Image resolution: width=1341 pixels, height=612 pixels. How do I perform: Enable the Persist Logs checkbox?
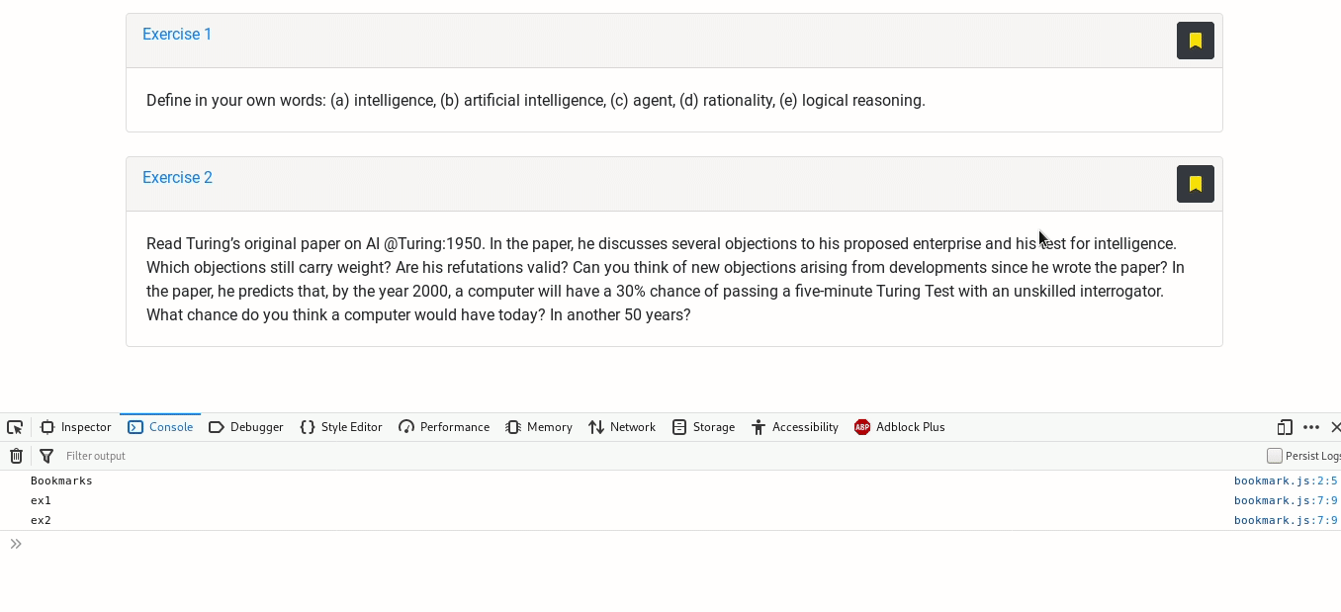point(1275,455)
